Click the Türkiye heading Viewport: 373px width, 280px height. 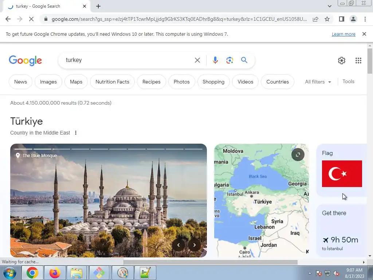(x=26, y=121)
